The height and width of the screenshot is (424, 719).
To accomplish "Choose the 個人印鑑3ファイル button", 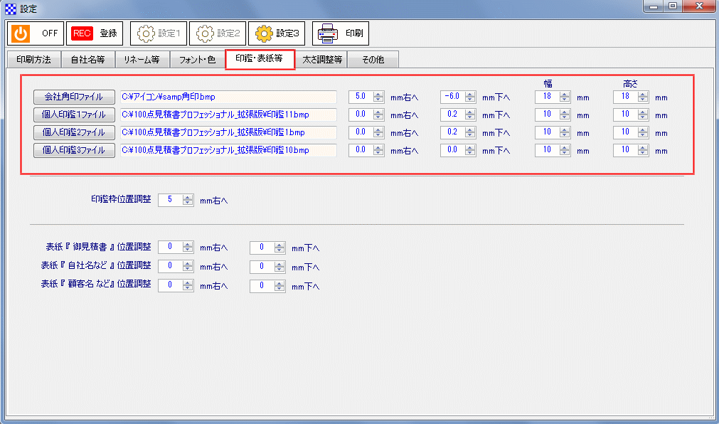I will [74, 150].
